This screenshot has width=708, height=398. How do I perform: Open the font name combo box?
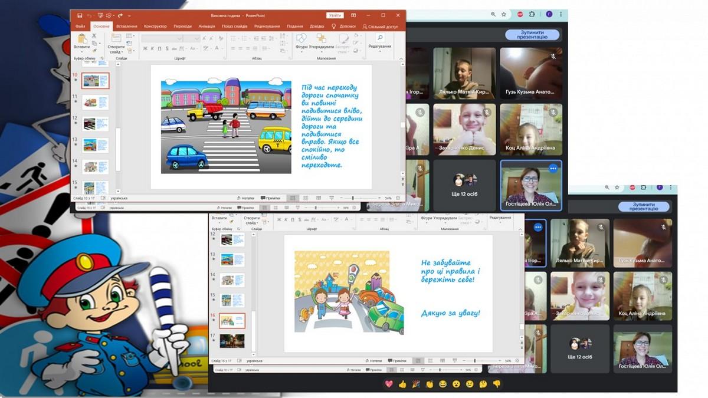pos(162,38)
